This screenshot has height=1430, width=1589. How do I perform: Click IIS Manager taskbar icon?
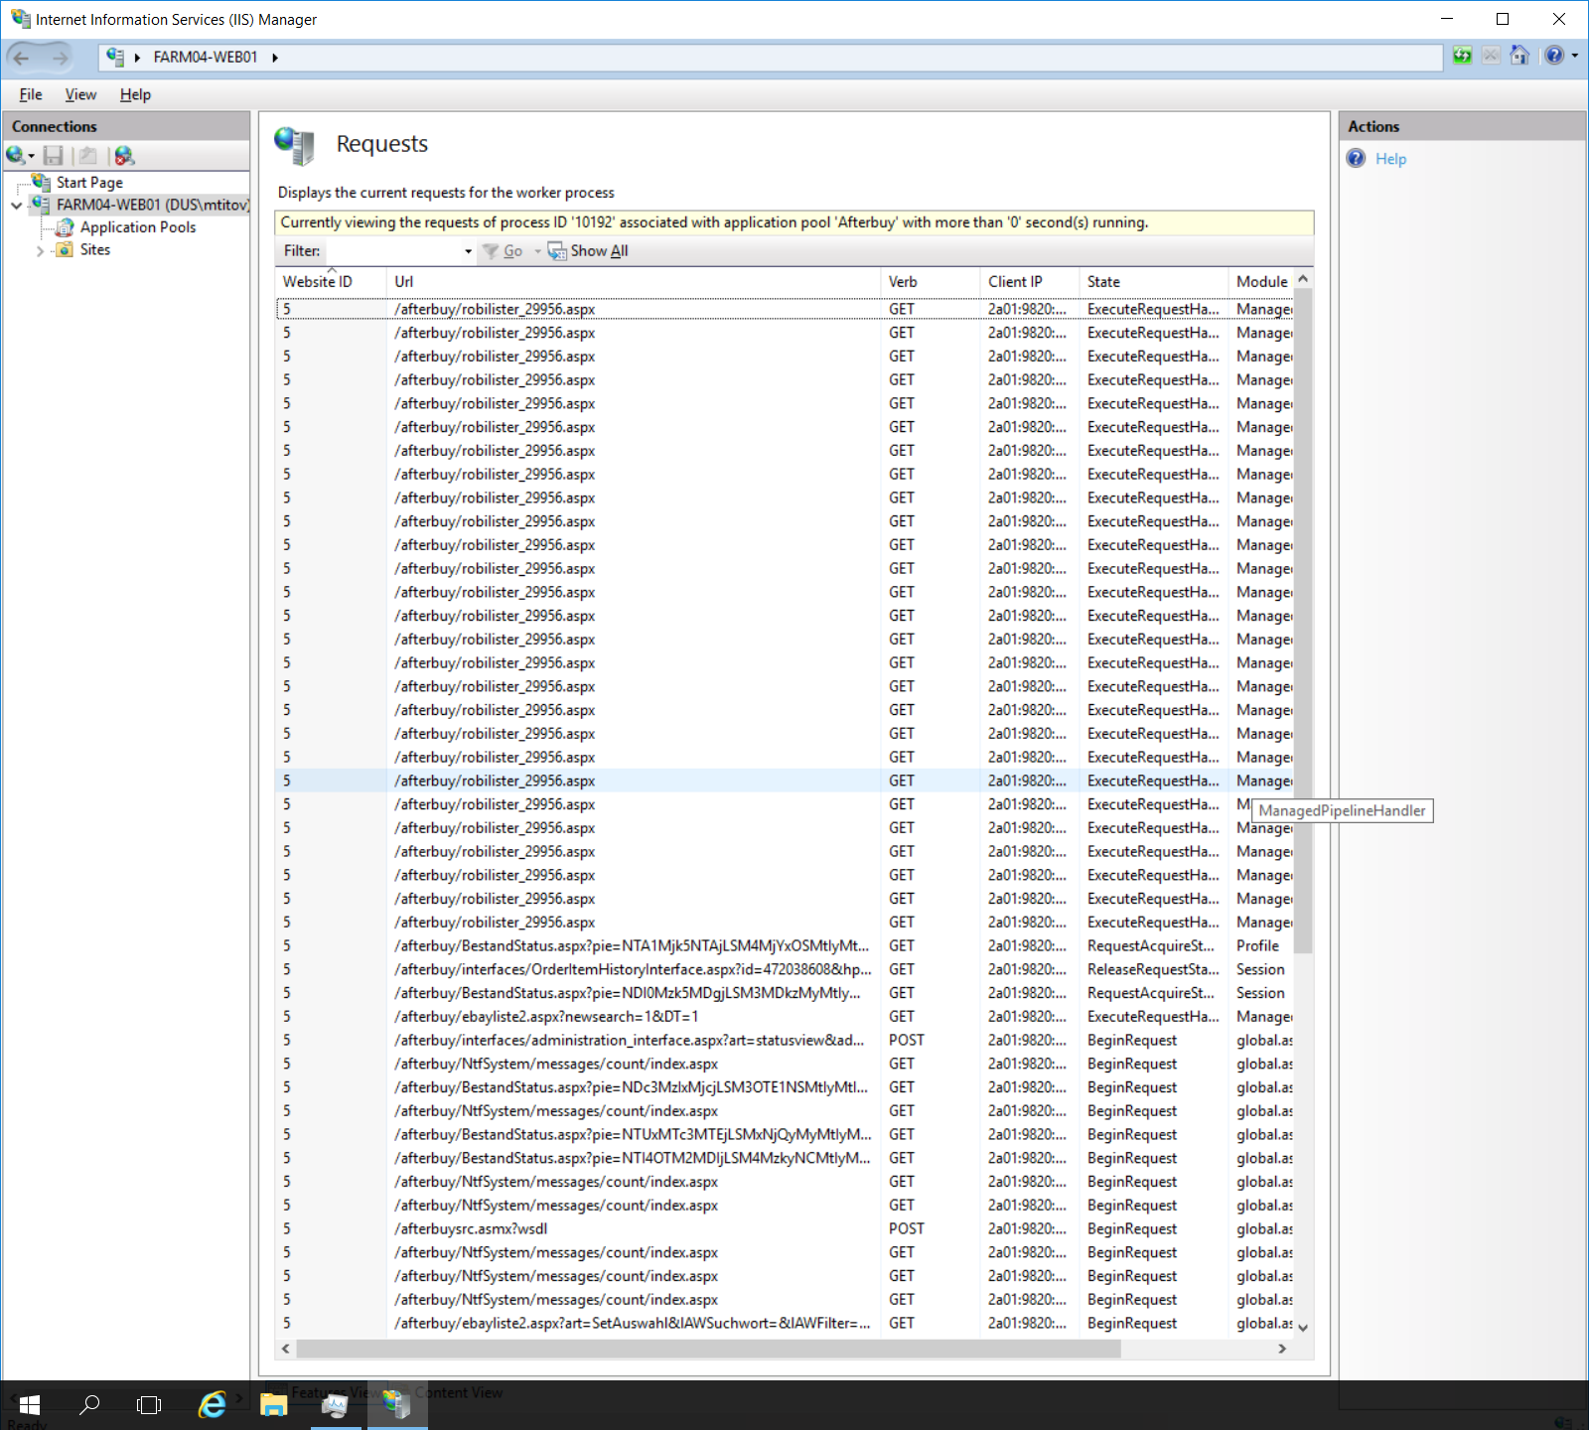click(x=397, y=1405)
